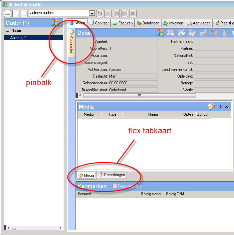Jump to the last record navigation button
234x235 pixels.
133,13
